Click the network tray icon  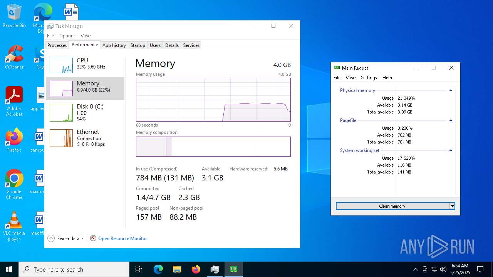(434, 269)
